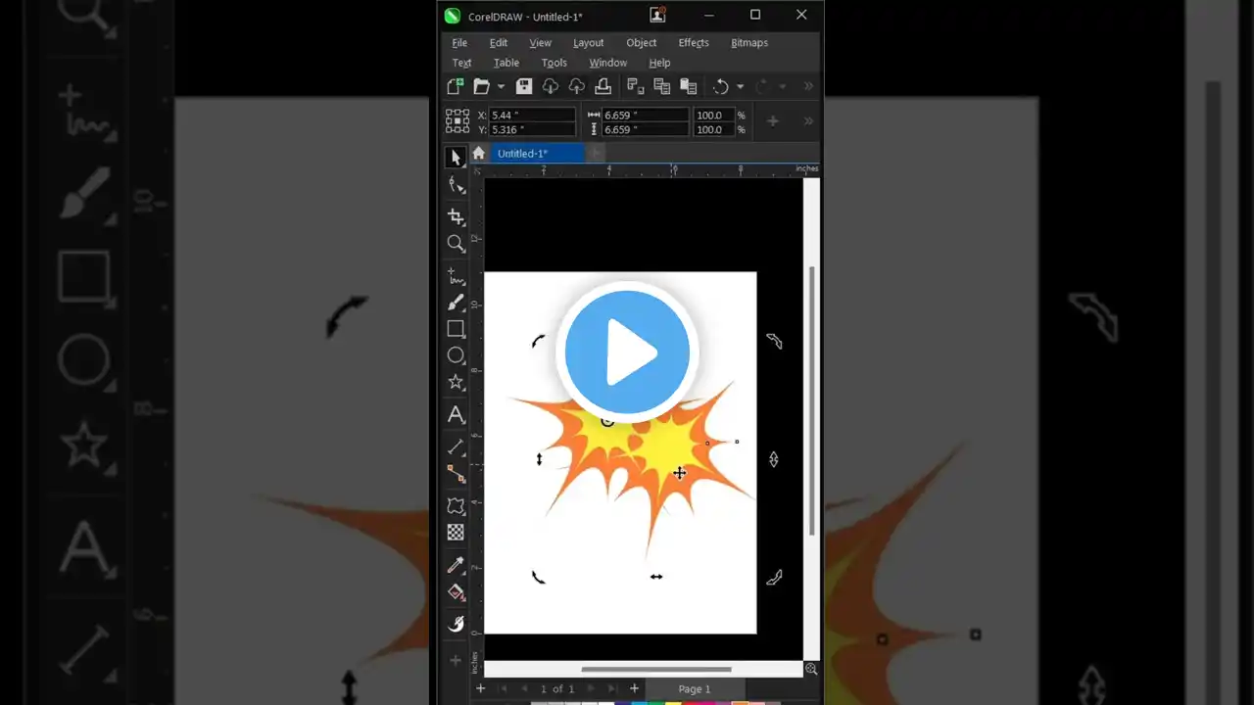Add a page using plus before page counter
The height and width of the screenshot is (705, 1254).
click(x=480, y=689)
